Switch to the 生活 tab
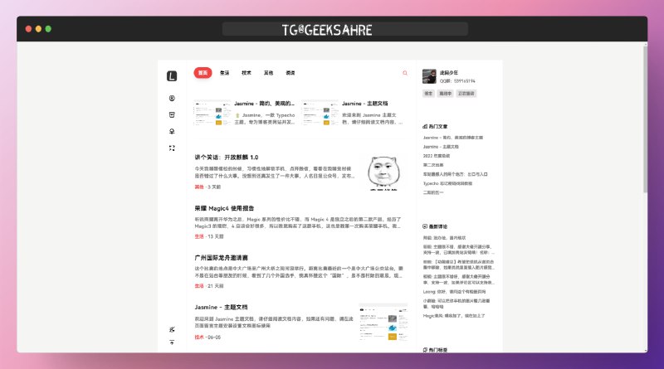Viewport: 664px width, 369px height. tap(225, 73)
